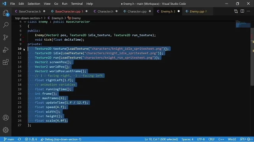Image resolution: width=254 pixels, height=142 pixels.
Task: Click float scale{4.0f} on line 26
Action: point(51,121)
